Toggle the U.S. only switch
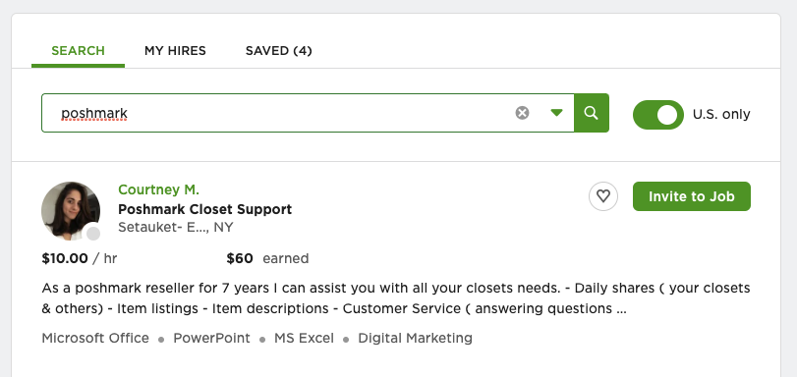Image resolution: width=797 pixels, height=377 pixels. pos(657,114)
